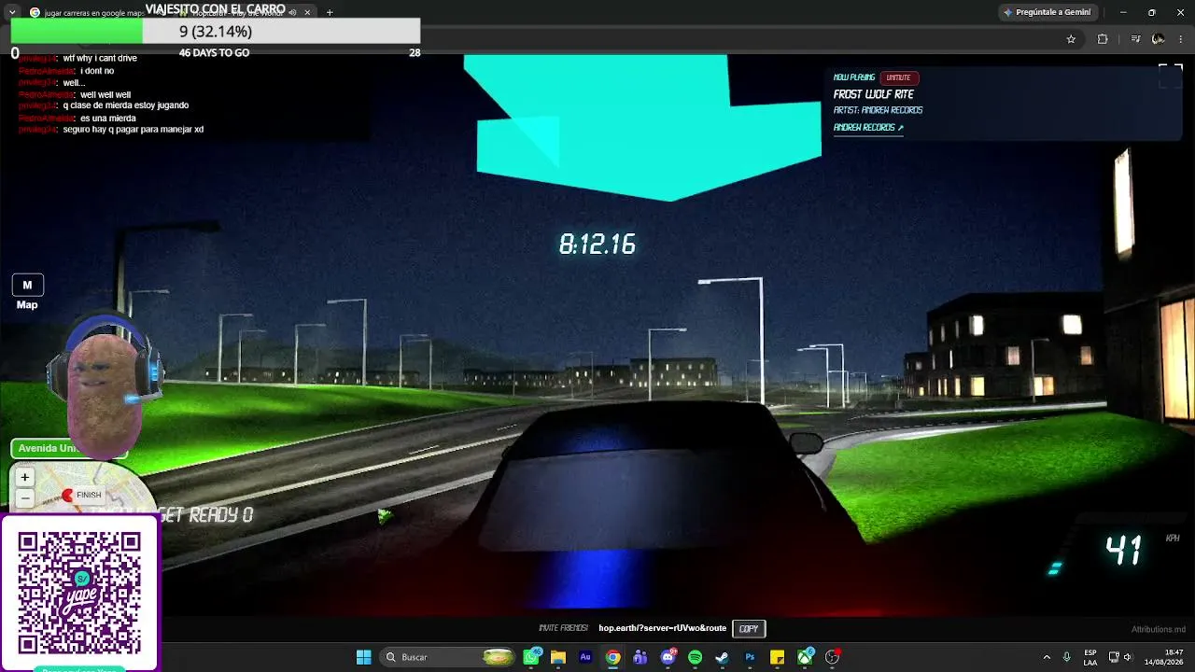
Task: Zoom in on the minimap
Action: [25, 478]
